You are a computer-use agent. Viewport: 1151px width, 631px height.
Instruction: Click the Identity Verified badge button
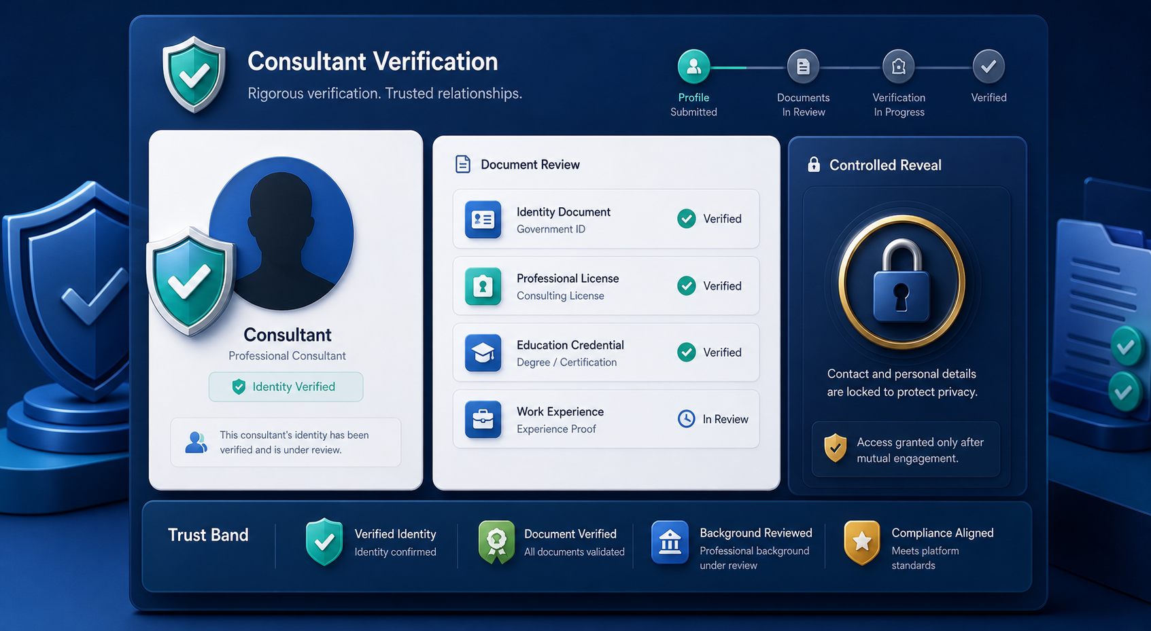point(286,386)
